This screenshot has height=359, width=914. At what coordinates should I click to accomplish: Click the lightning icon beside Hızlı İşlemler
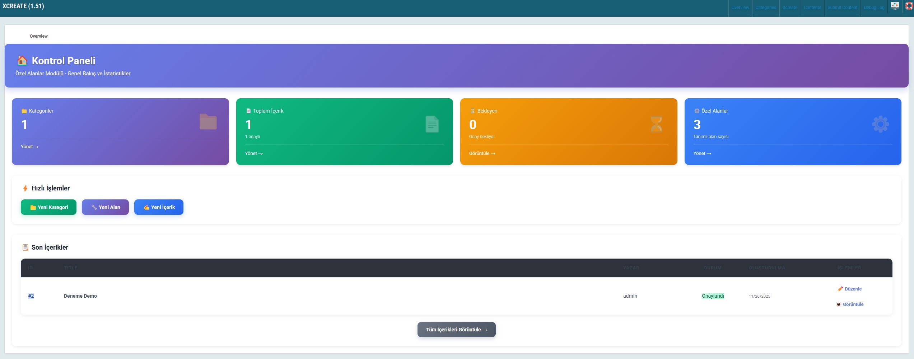coord(25,188)
